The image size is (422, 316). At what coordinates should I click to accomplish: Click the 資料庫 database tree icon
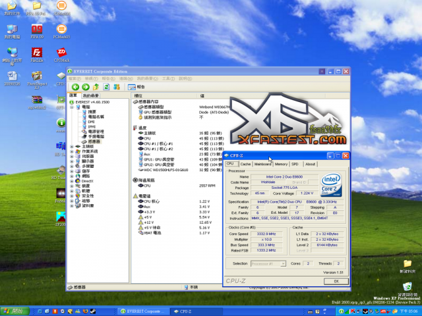(x=78, y=206)
